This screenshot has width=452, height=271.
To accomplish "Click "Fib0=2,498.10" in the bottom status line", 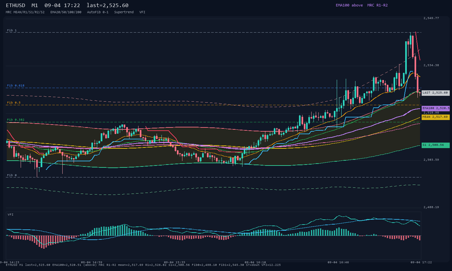I will [204, 265].
